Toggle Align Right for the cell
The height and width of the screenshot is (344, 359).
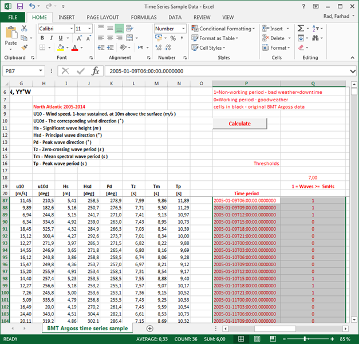(119, 38)
